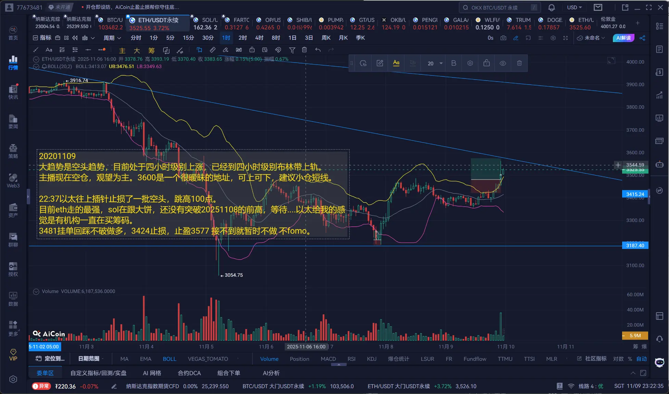
Task: Open the text color Aa swatch
Action: 396,63
